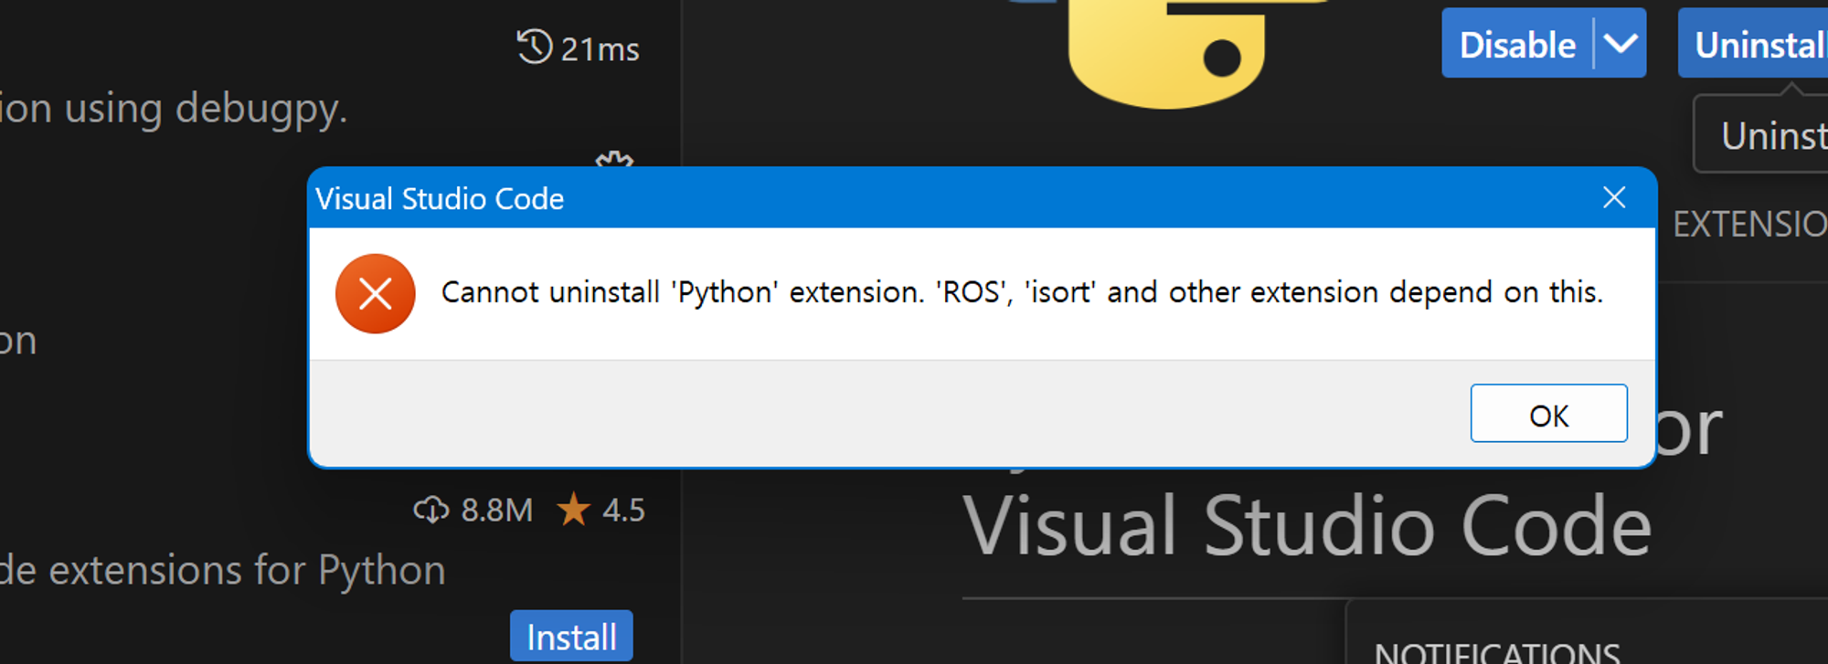Click the dialog title 'Visual Studio Code'
The image size is (1828, 664).
pos(440,198)
